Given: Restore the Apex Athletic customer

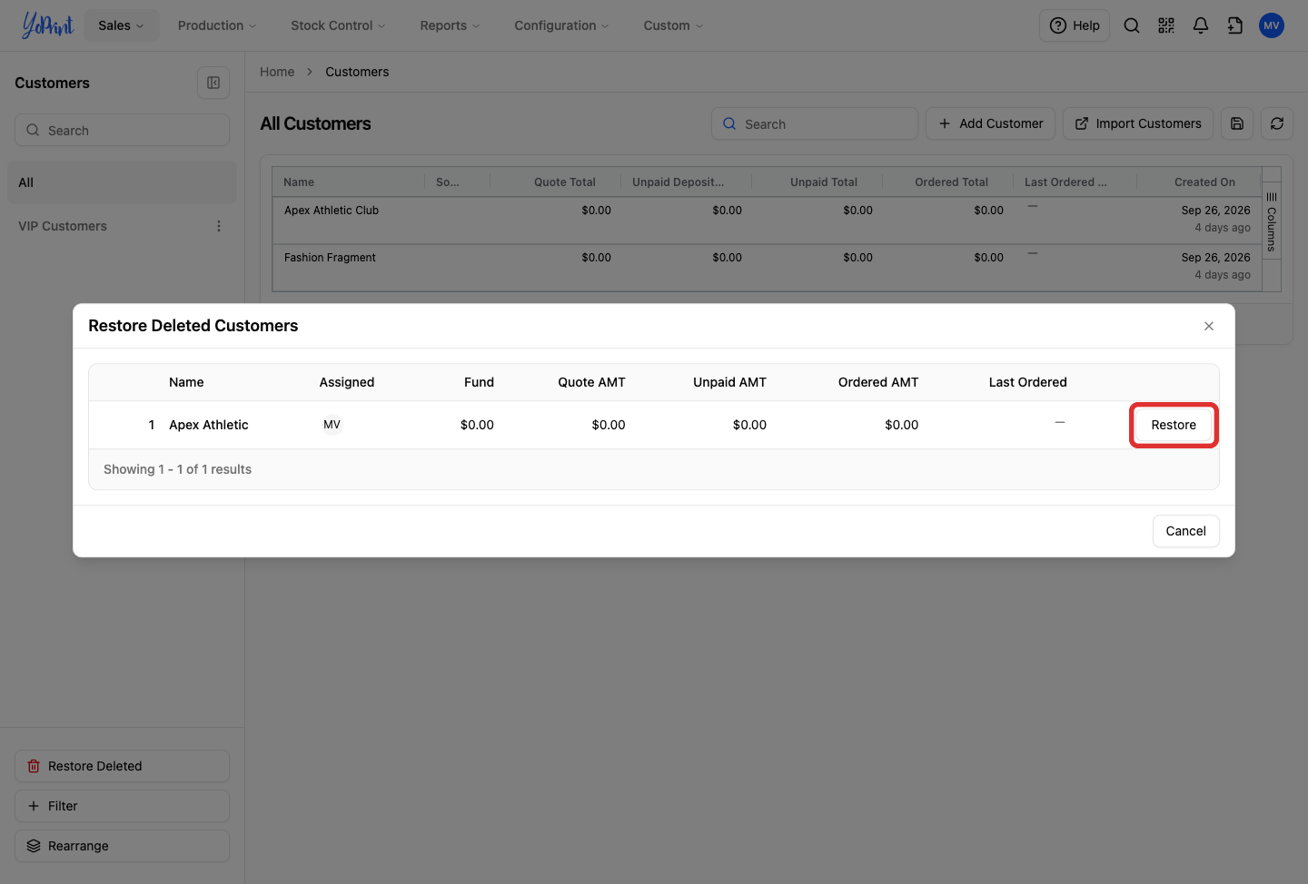Looking at the screenshot, I should tap(1174, 425).
